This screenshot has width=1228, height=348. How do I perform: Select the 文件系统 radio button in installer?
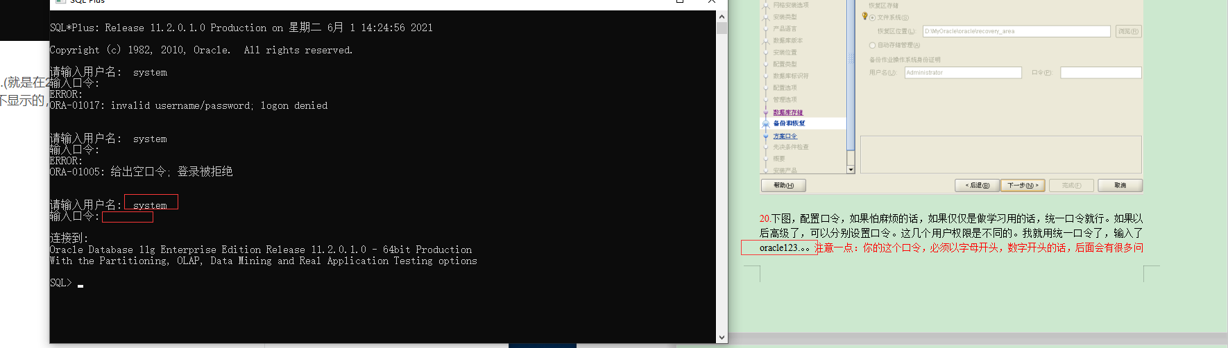(x=872, y=17)
